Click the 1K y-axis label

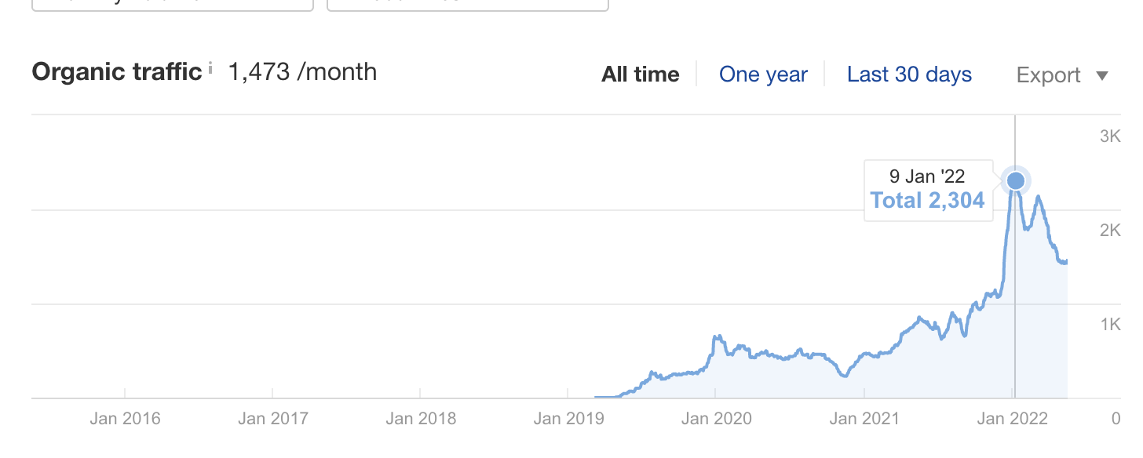click(1109, 325)
